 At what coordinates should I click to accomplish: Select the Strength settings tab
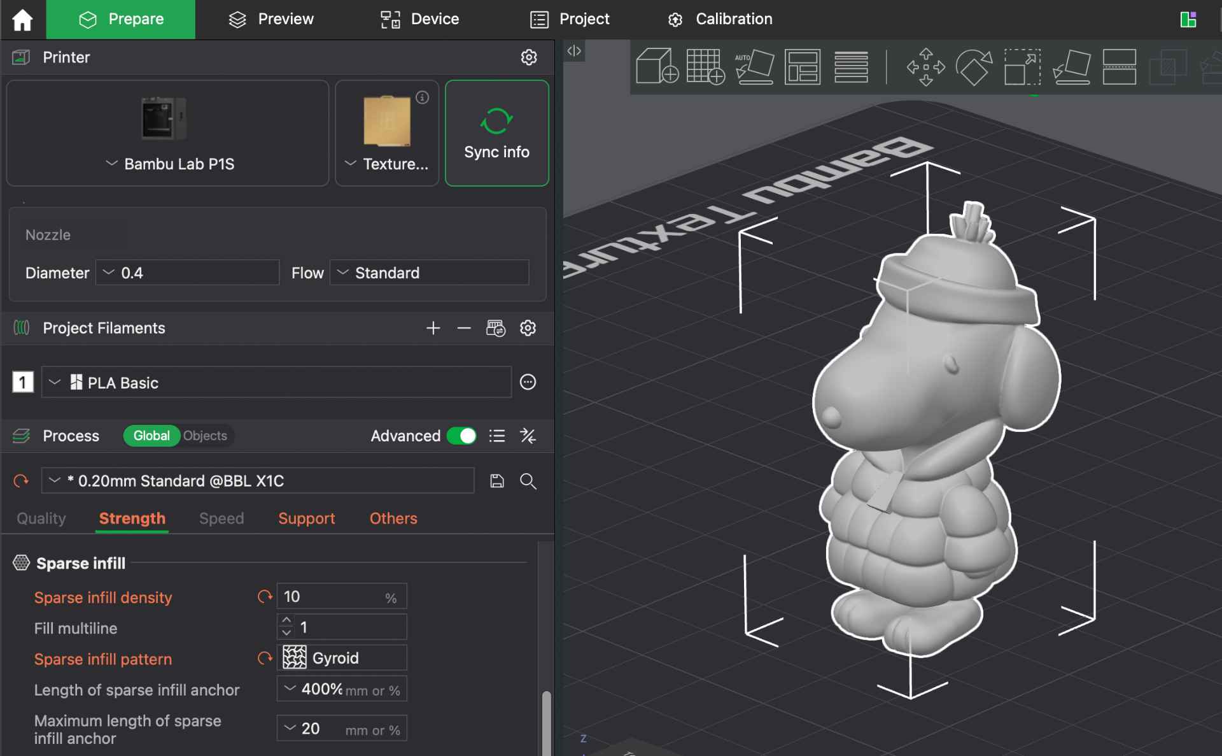point(132,518)
